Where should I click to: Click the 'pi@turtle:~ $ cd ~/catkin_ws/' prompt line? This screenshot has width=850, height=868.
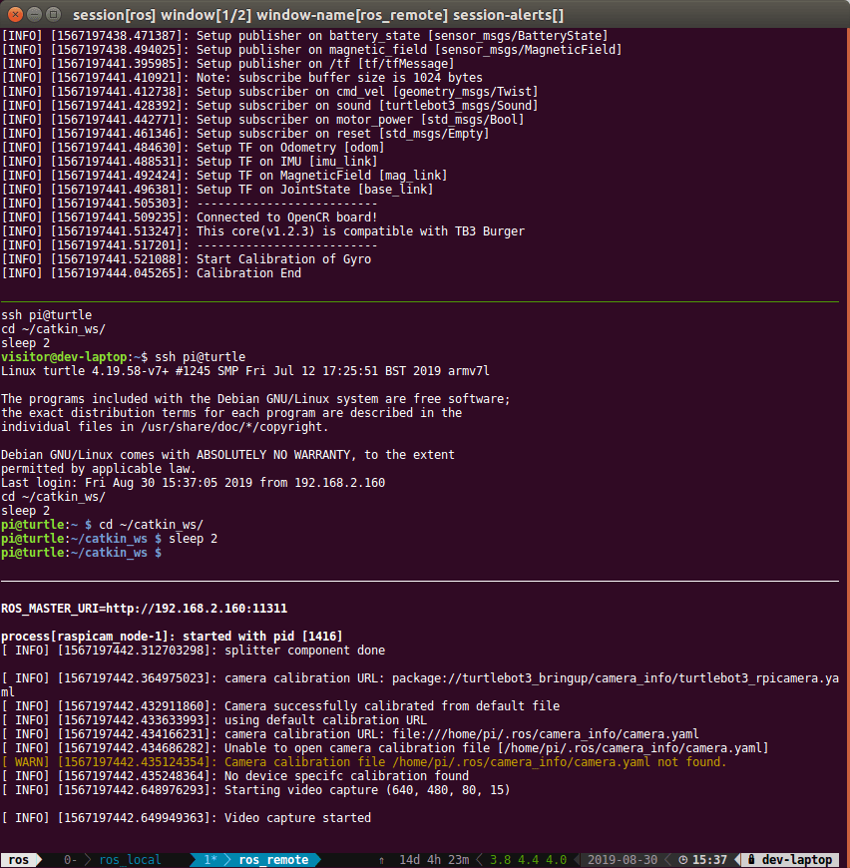103,525
